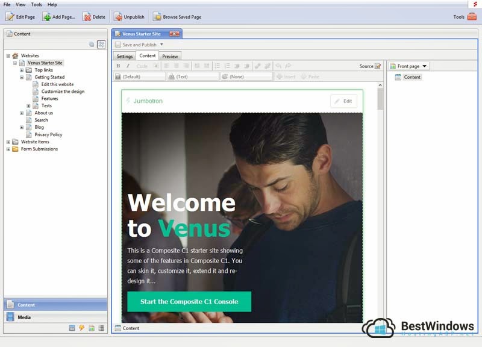The width and height of the screenshot is (482, 347).
Task: Select Customize the design page
Action: point(63,92)
